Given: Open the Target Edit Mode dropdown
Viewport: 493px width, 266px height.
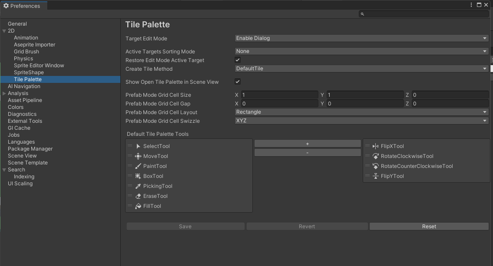Looking at the screenshot, I should coord(361,38).
